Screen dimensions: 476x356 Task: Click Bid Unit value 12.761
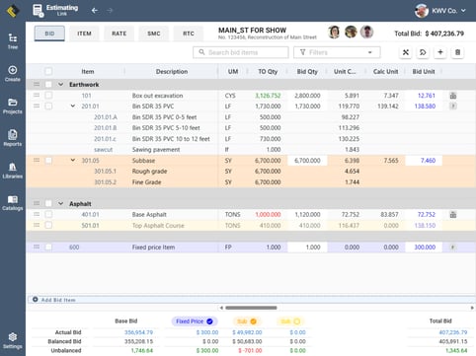(427, 96)
